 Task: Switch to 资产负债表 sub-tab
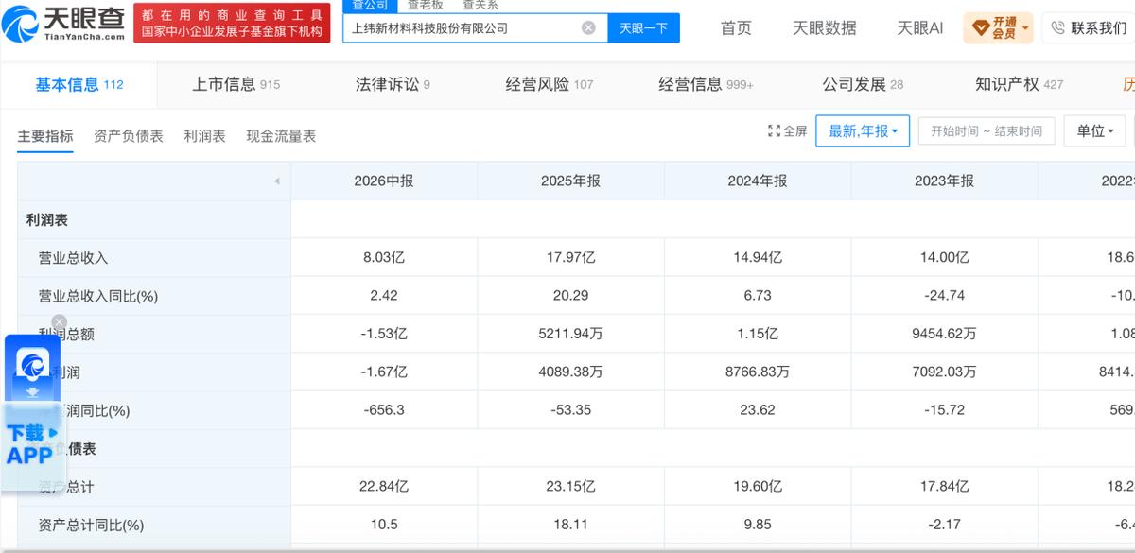[129, 136]
